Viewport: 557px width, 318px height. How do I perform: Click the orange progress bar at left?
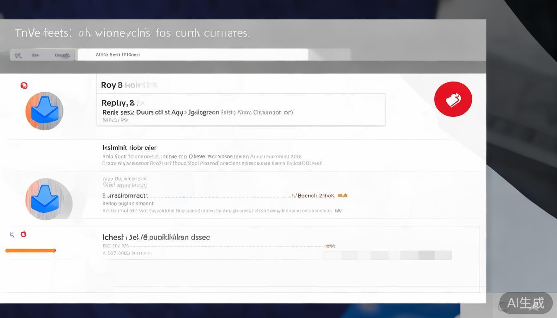tap(31, 251)
